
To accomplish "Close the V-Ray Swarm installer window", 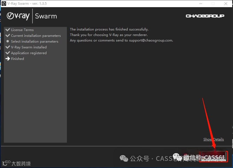I will point(226,4).
